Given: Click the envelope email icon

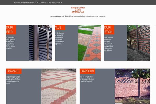Looking at the screenshot, I should coord(48,3).
